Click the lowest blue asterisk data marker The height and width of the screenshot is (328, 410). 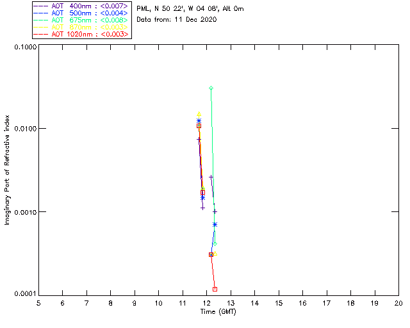(x=215, y=224)
